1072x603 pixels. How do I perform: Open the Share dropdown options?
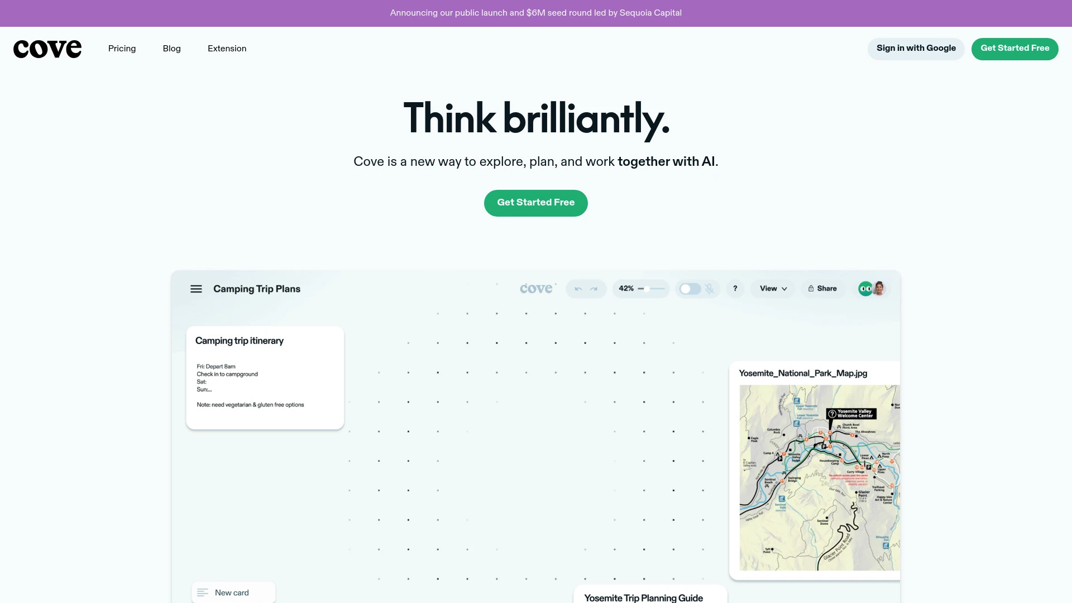822,289
